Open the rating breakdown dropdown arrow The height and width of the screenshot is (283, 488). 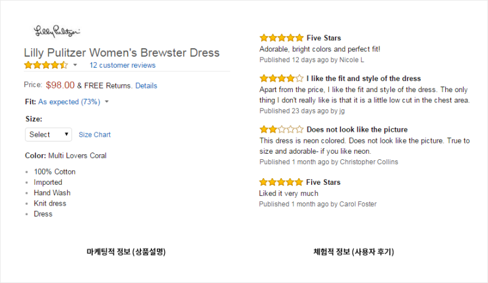(x=75, y=65)
